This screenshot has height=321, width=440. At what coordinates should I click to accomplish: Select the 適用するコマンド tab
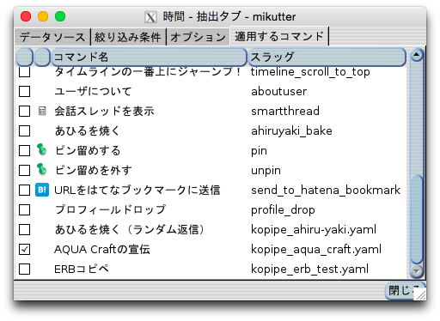(279, 36)
